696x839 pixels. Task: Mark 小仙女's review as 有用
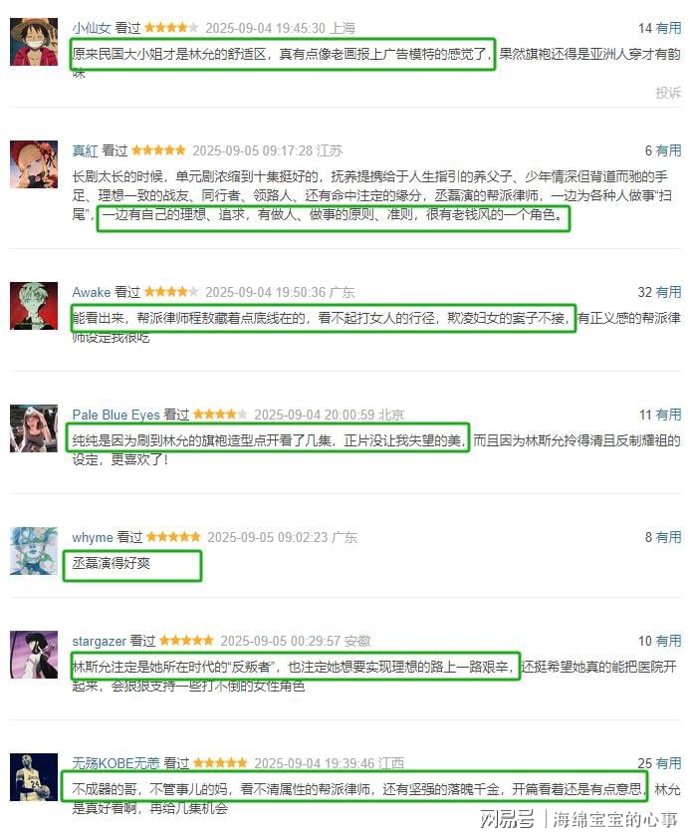click(668, 28)
